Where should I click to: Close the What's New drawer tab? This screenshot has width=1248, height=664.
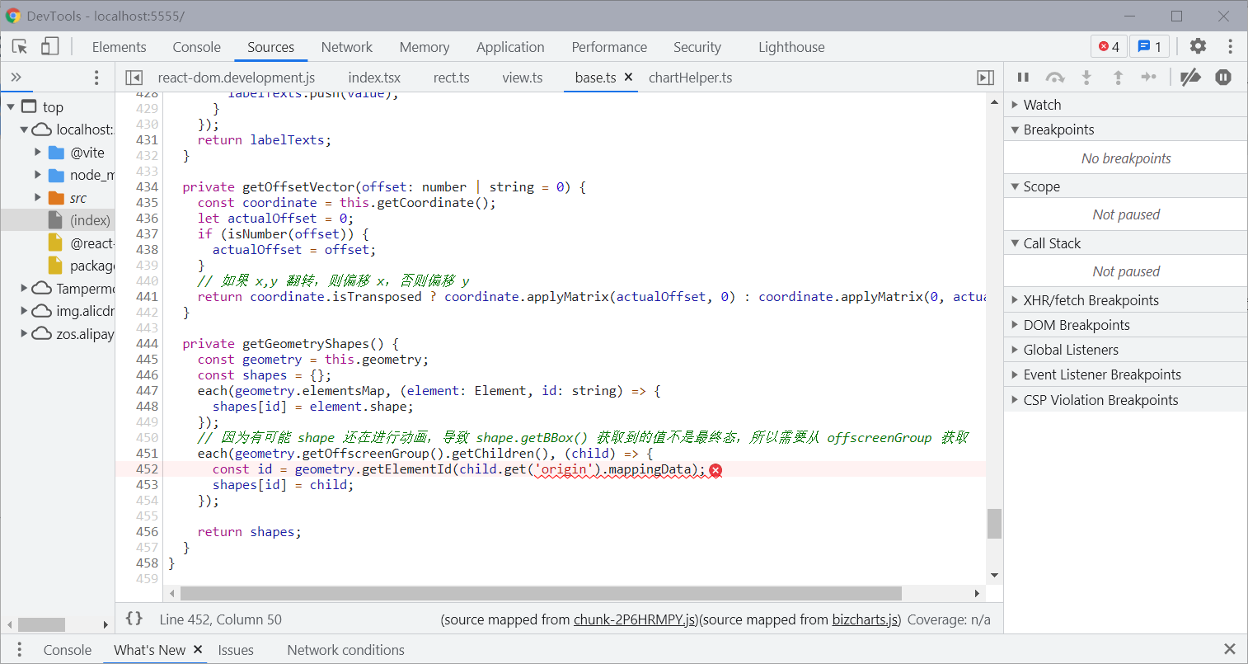tap(198, 650)
